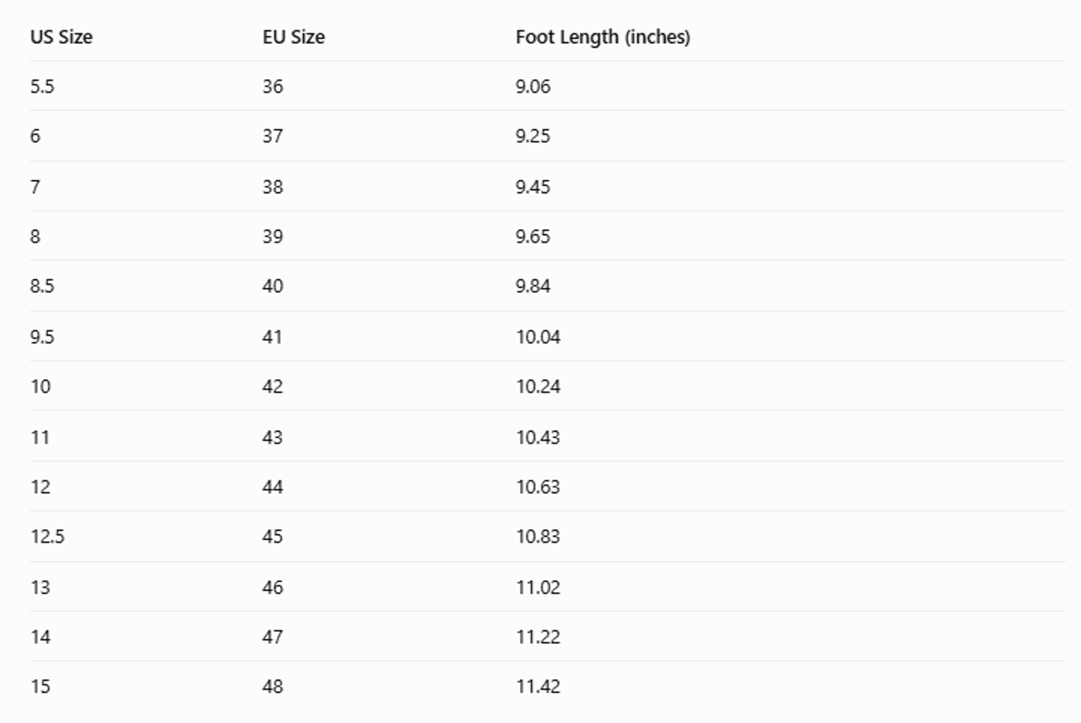
Task: Select US size 15 cell
Action: [41, 686]
